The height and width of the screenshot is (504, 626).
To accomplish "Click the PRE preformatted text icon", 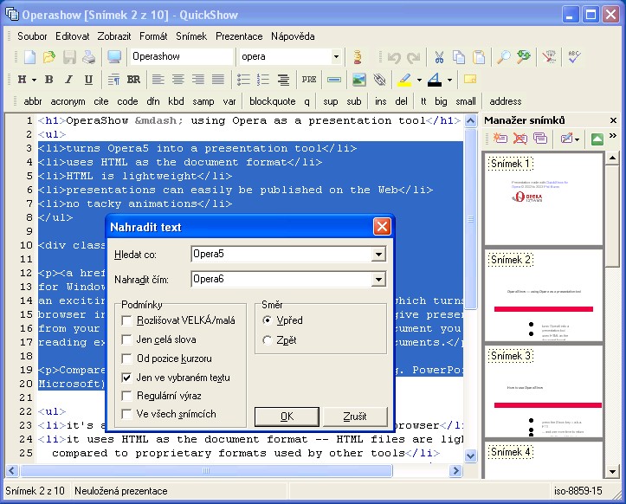I will [309, 80].
